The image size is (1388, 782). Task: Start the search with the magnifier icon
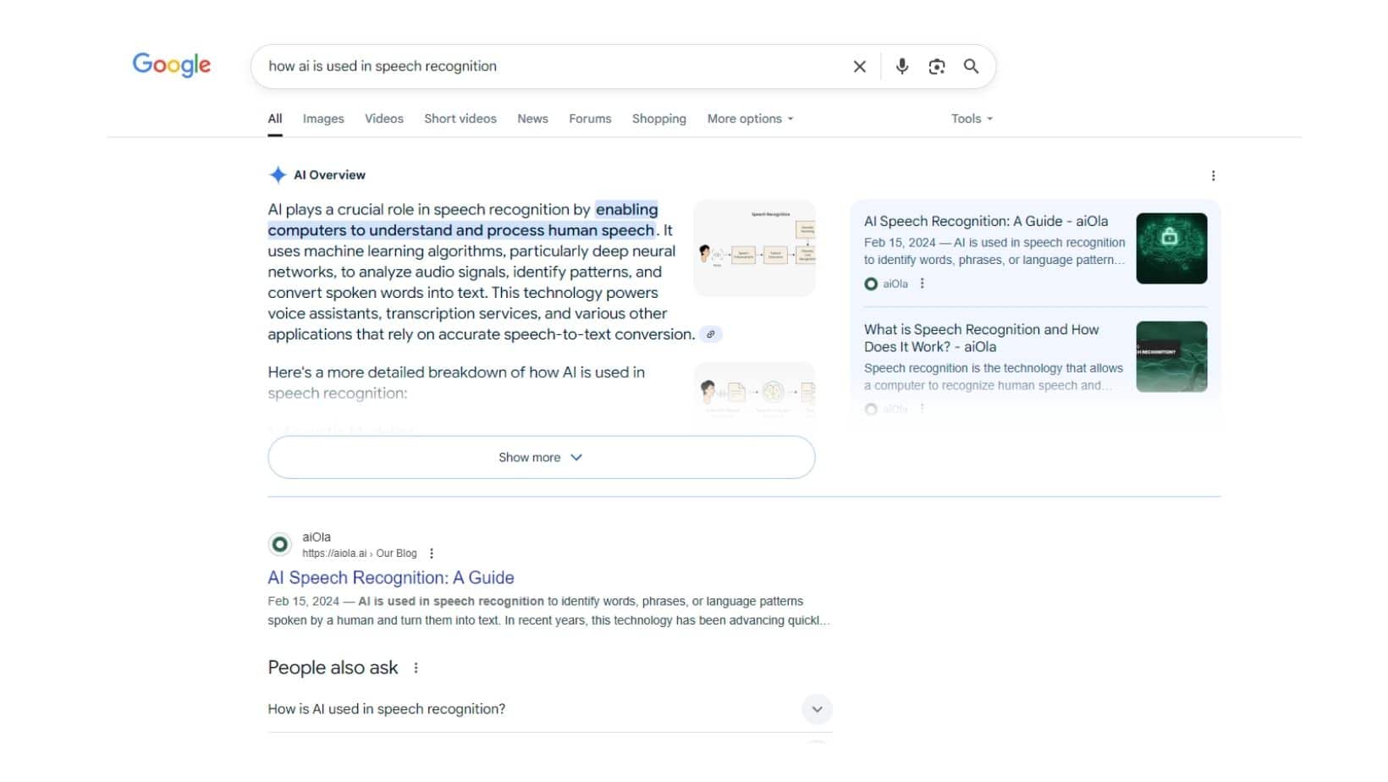[971, 66]
